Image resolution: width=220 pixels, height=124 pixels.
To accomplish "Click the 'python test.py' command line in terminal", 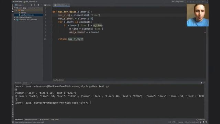I will tap(62, 86).
